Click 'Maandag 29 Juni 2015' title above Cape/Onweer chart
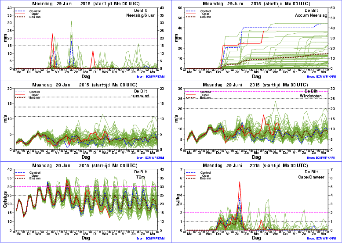This screenshot has height=243, width=342. [231, 166]
